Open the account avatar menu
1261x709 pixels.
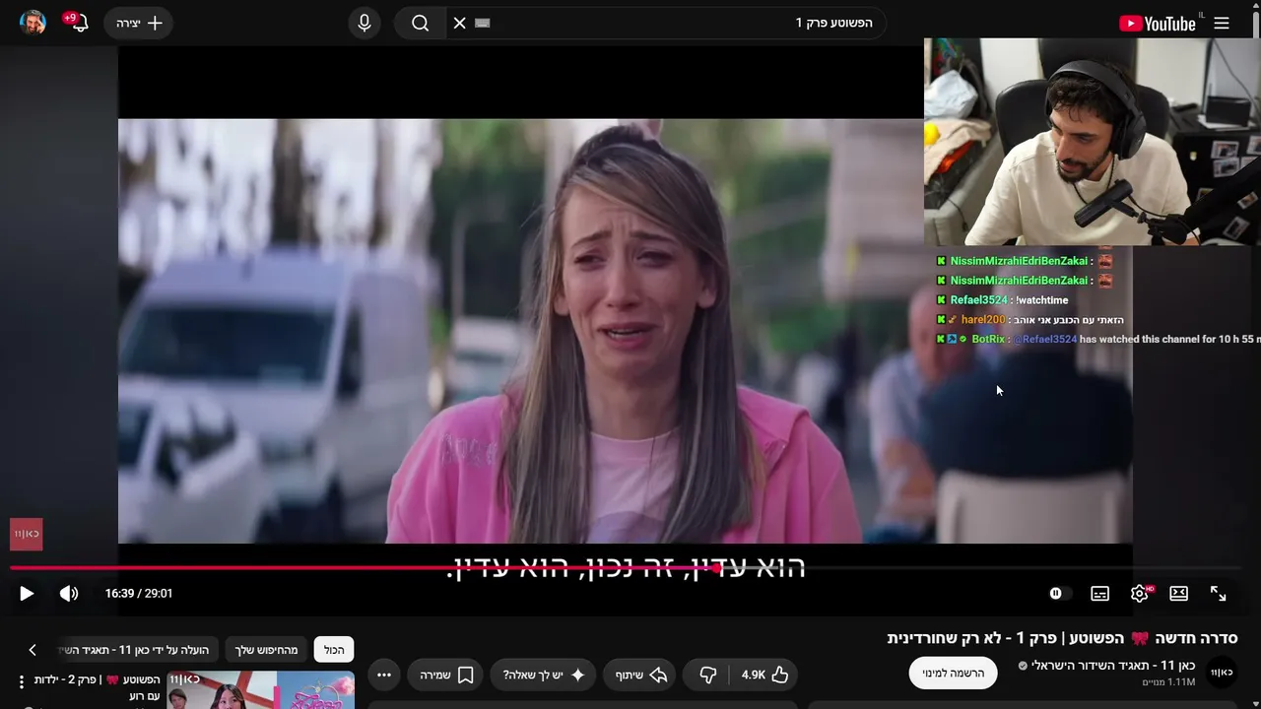click(33, 23)
